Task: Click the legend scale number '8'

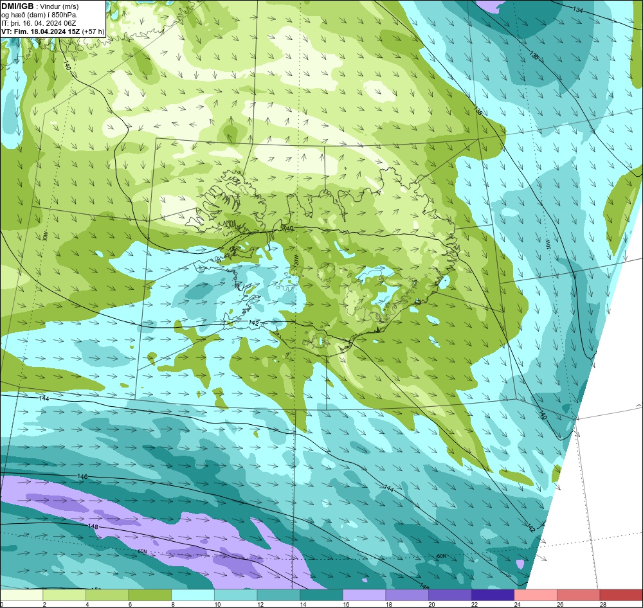Action: pyautogui.click(x=172, y=604)
